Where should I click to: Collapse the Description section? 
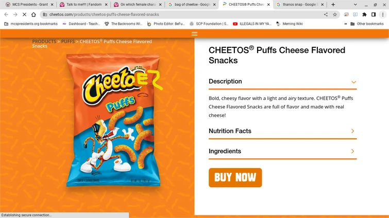tap(353, 82)
